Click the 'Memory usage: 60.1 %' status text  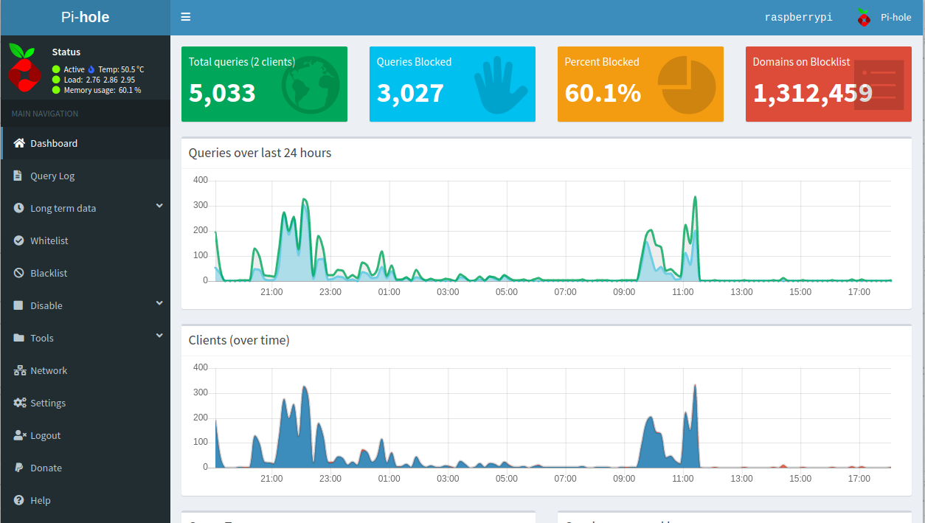click(103, 90)
